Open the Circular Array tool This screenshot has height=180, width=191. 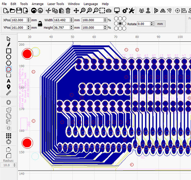point(9,142)
